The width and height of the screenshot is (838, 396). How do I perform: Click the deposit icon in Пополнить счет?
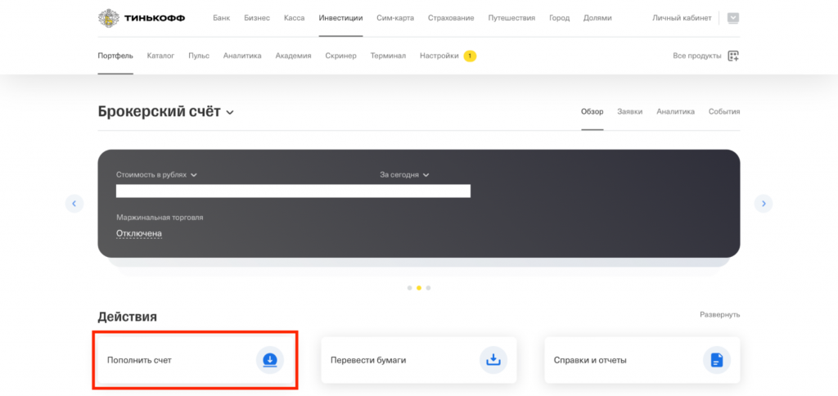270,359
